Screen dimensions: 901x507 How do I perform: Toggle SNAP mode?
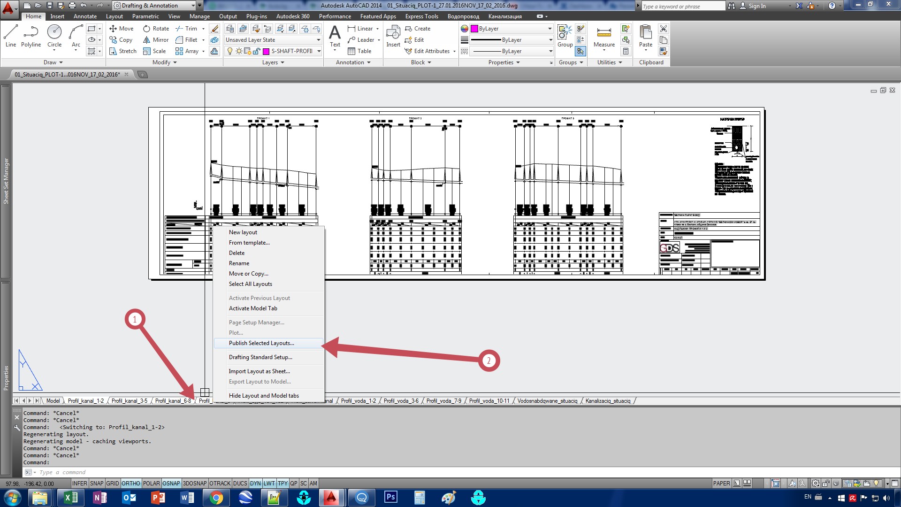[x=97, y=484]
